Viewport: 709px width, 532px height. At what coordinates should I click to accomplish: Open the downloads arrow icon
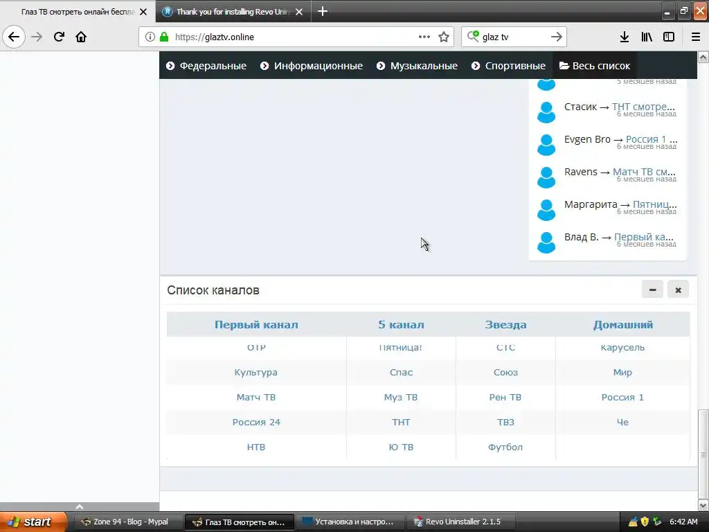coord(625,37)
